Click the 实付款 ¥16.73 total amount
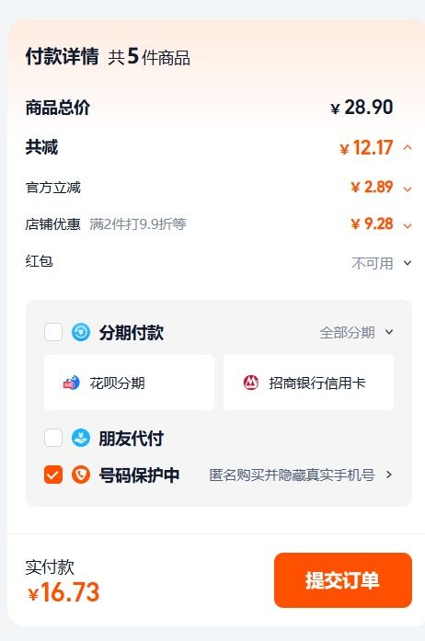 coord(63,592)
